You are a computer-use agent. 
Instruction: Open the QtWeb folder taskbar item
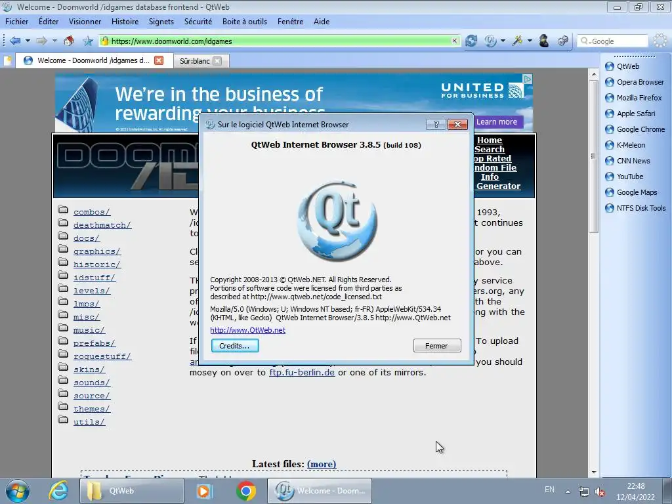[131, 491]
